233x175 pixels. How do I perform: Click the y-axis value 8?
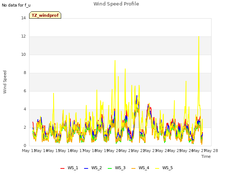(25, 73)
